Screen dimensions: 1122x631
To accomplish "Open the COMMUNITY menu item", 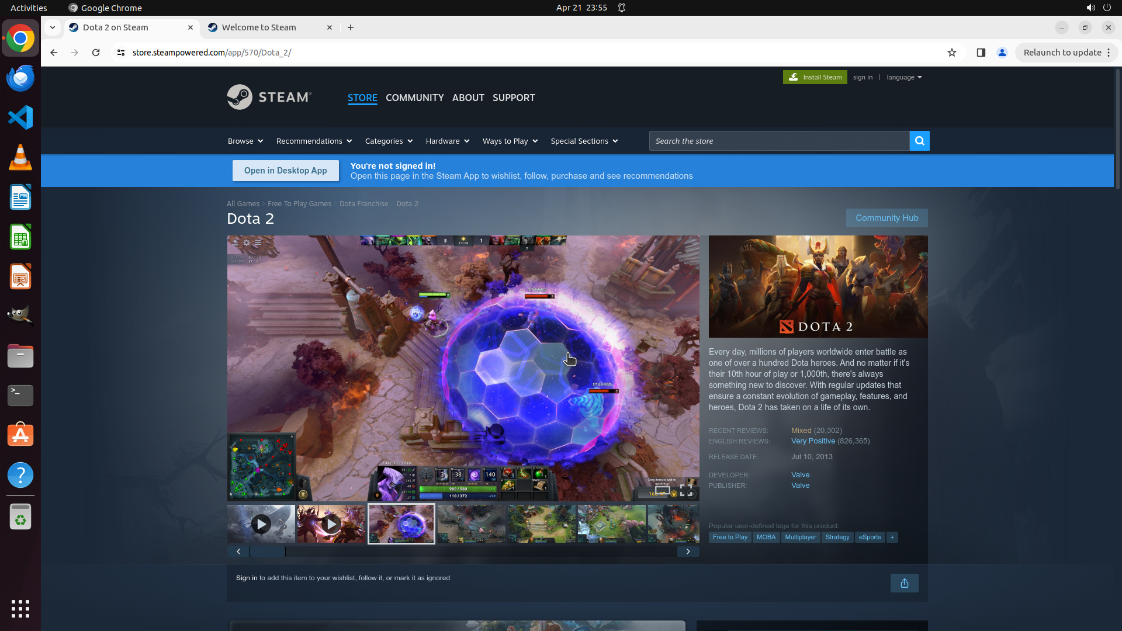I will (x=414, y=98).
